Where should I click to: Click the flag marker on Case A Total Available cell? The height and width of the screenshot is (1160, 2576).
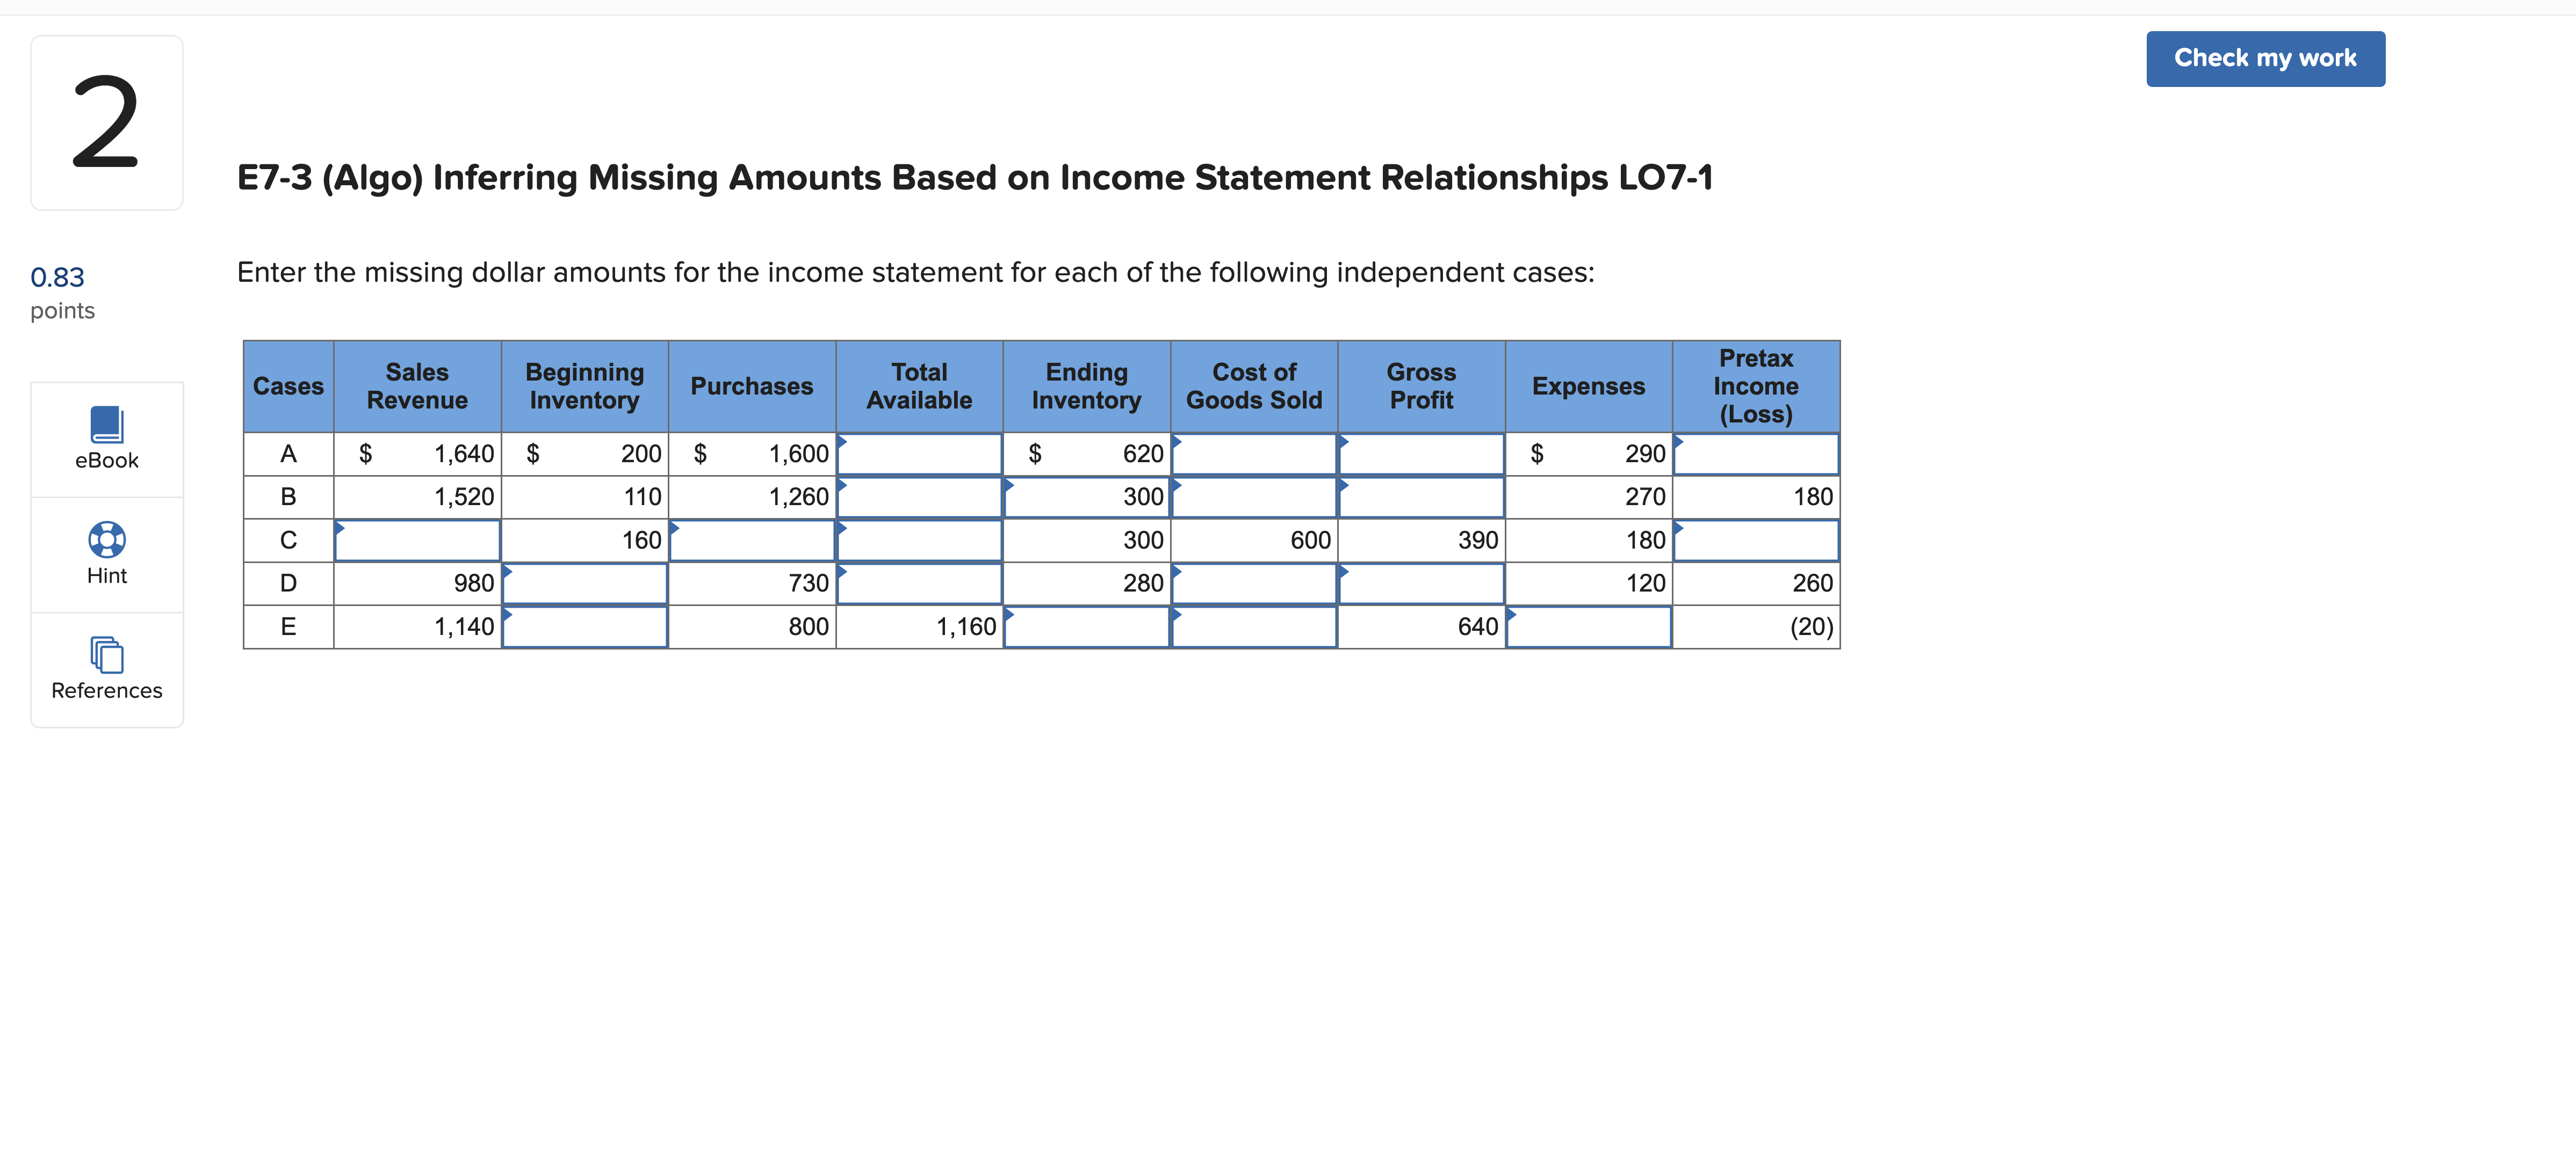843,441
